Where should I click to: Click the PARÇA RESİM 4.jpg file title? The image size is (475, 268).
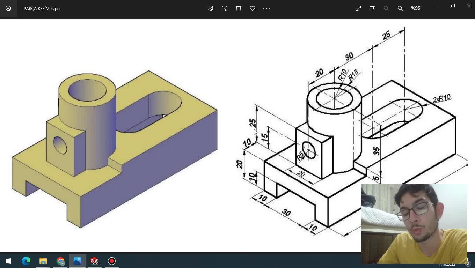pyautogui.click(x=42, y=8)
